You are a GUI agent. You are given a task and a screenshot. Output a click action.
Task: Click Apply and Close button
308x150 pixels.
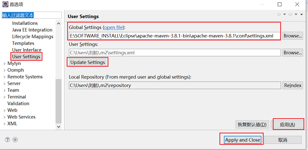pyautogui.click(x=243, y=140)
